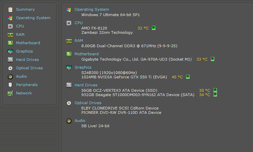Viewport: 253px width, 152px height.
Task: Click the Motherboard icon in main summary panel
Action: [x=69, y=54]
